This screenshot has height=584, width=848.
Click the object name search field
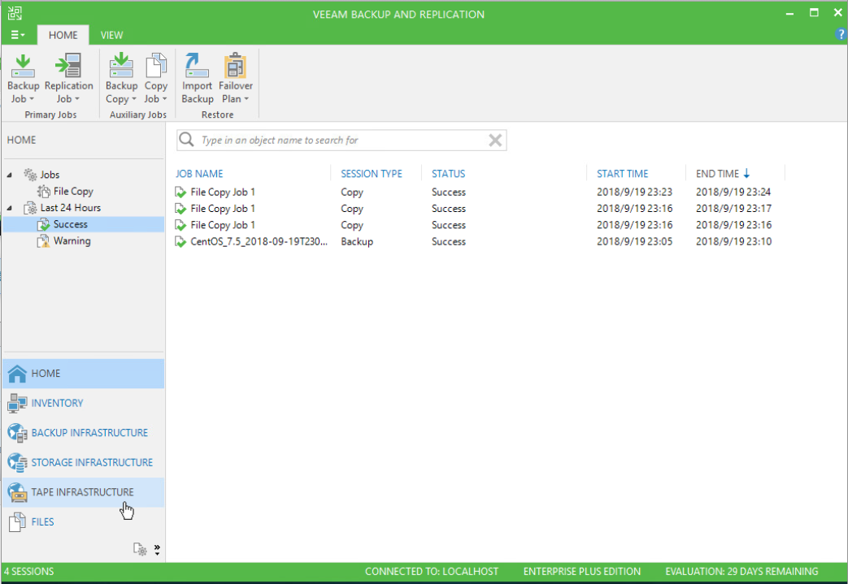(x=341, y=141)
